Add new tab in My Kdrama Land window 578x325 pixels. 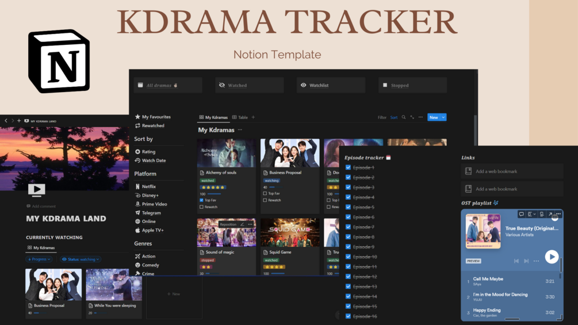coord(19,120)
